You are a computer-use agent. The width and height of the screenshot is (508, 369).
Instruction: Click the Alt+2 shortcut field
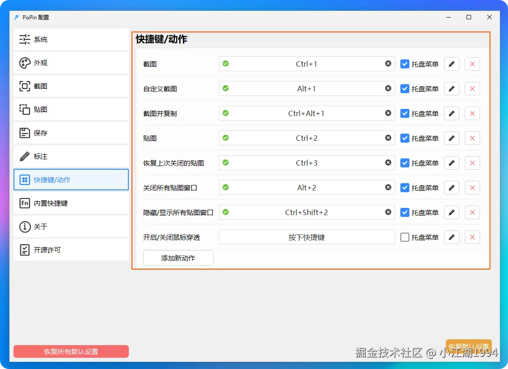coord(307,188)
